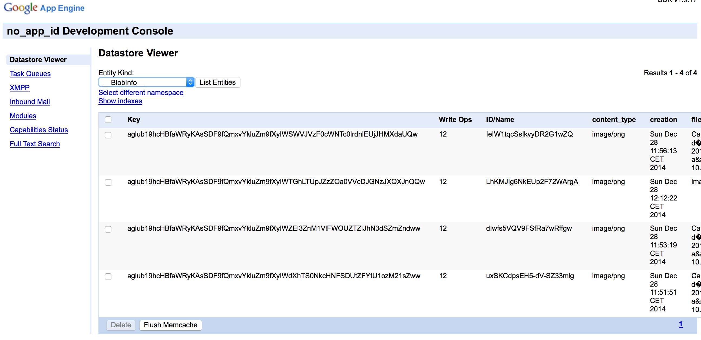Open XMPP in the sidebar
701x340 pixels.
[19, 88]
